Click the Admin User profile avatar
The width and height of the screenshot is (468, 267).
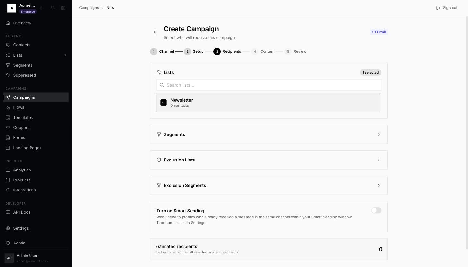[x=9, y=258]
